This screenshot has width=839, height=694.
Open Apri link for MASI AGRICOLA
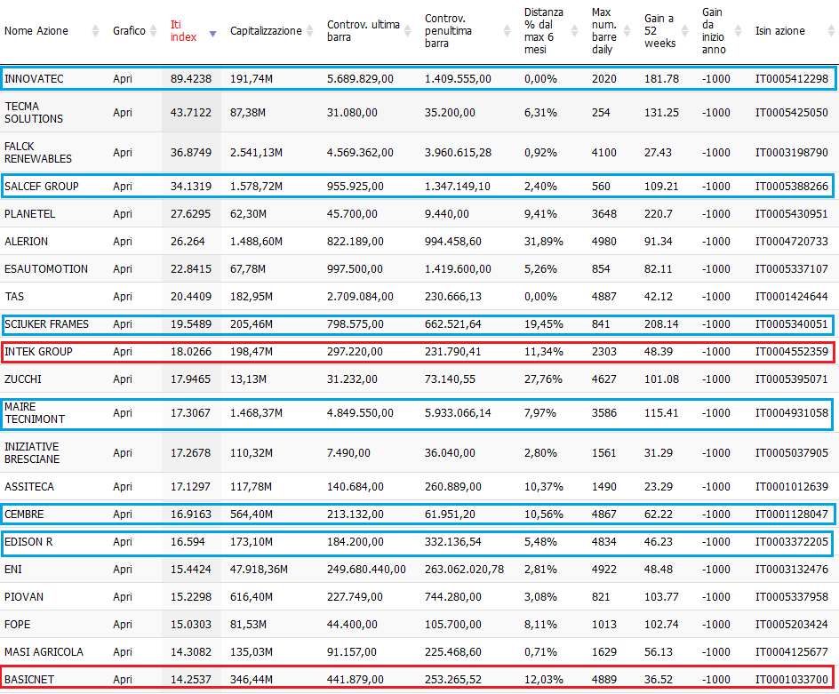(x=123, y=652)
